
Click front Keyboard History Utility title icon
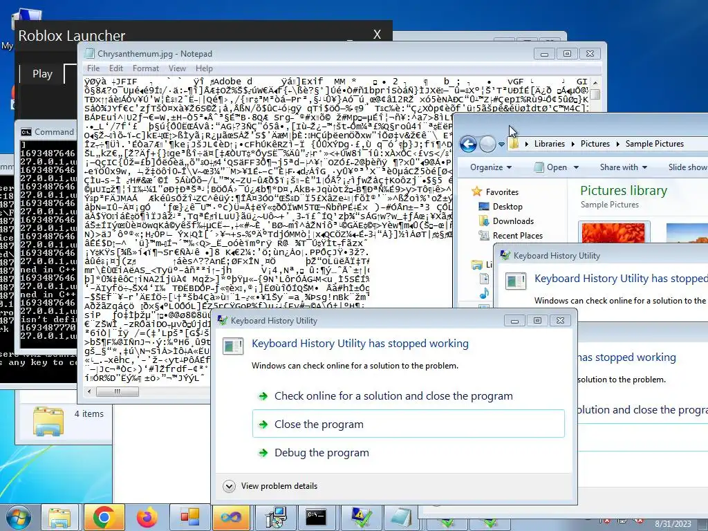tap(222, 321)
